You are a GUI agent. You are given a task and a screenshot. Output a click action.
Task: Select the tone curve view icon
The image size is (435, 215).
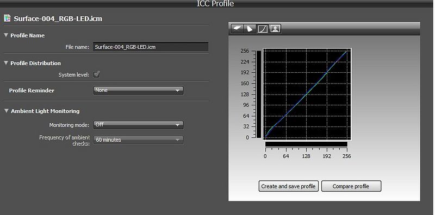[x=263, y=29]
